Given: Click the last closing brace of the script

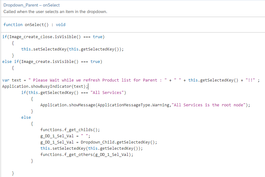Looking at the screenshot, I should tap(13, 173).
